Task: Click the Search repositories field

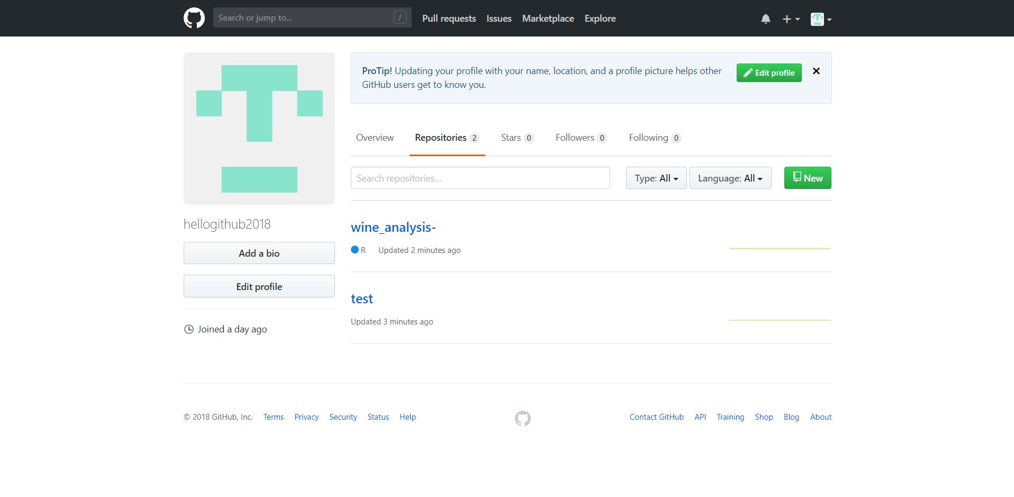Action: coord(481,178)
